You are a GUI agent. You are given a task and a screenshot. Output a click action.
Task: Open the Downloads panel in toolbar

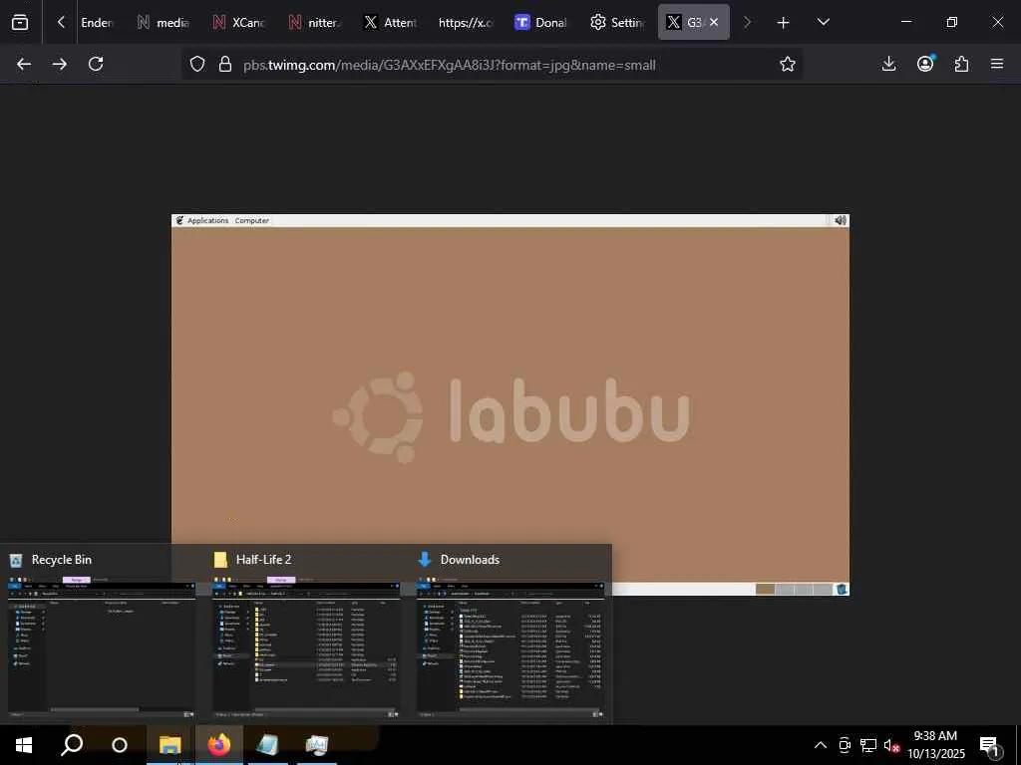pyautogui.click(x=888, y=64)
